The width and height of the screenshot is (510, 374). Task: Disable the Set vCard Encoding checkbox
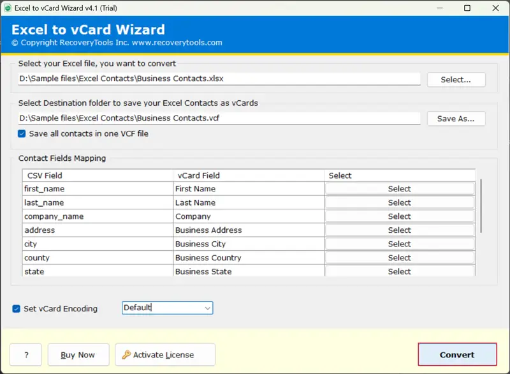point(17,309)
